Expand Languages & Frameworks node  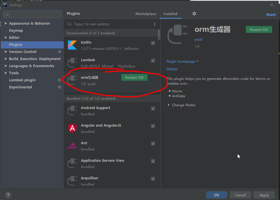click(x=6, y=66)
